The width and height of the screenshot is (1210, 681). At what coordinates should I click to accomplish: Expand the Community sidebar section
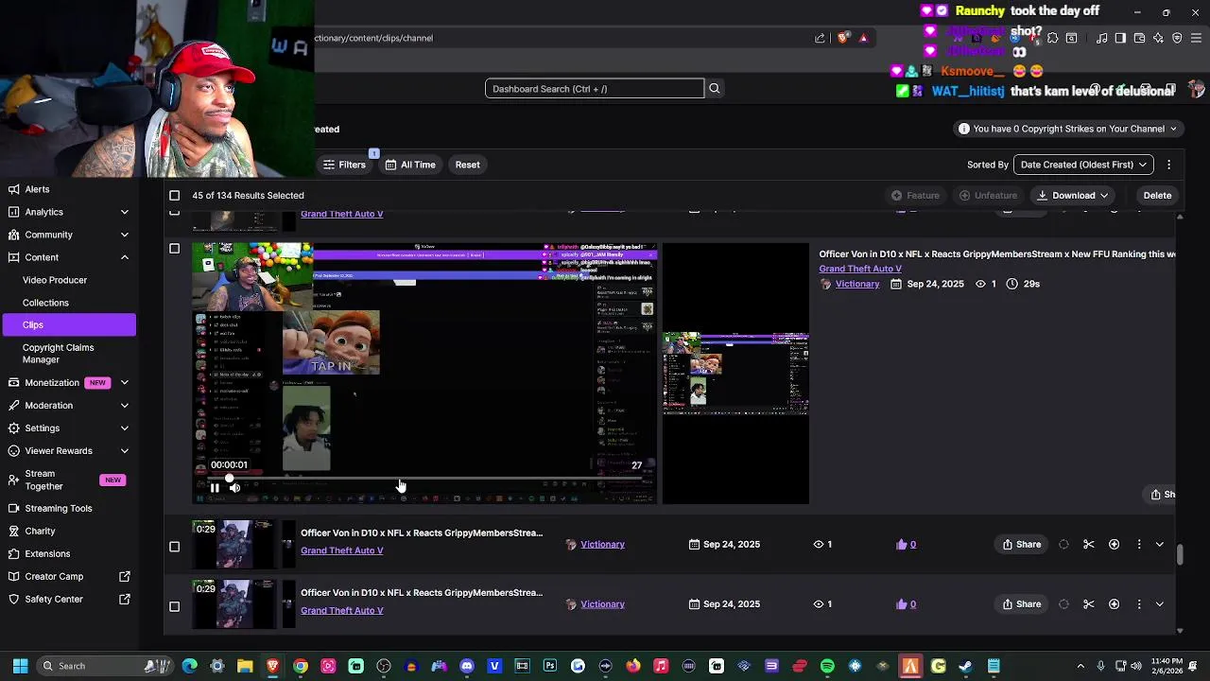pyautogui.click(x=124, y=235)
